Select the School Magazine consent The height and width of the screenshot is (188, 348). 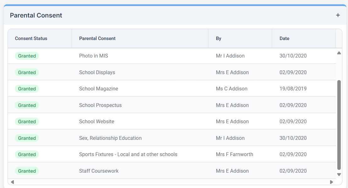click(98, 89)
